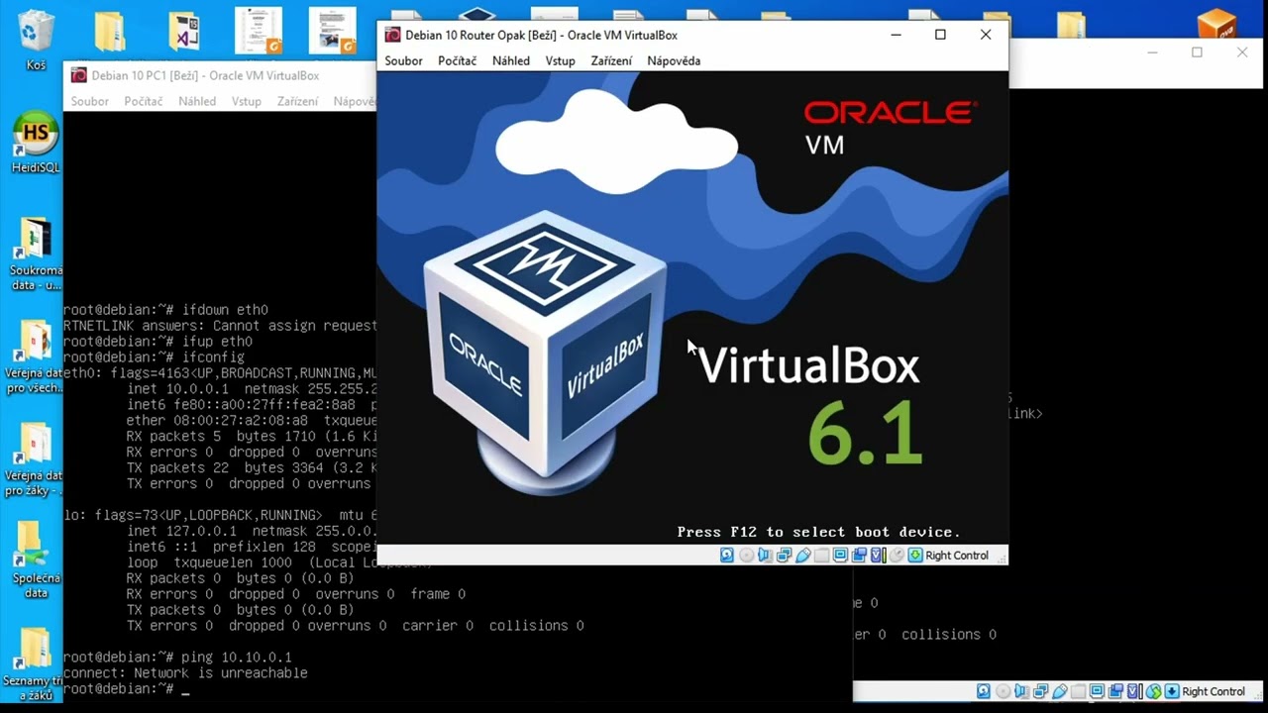This screenshot has height=713, width=1268.
Task: Open Náhled menu in Router Opak window
Action: (x=510, y=60)
